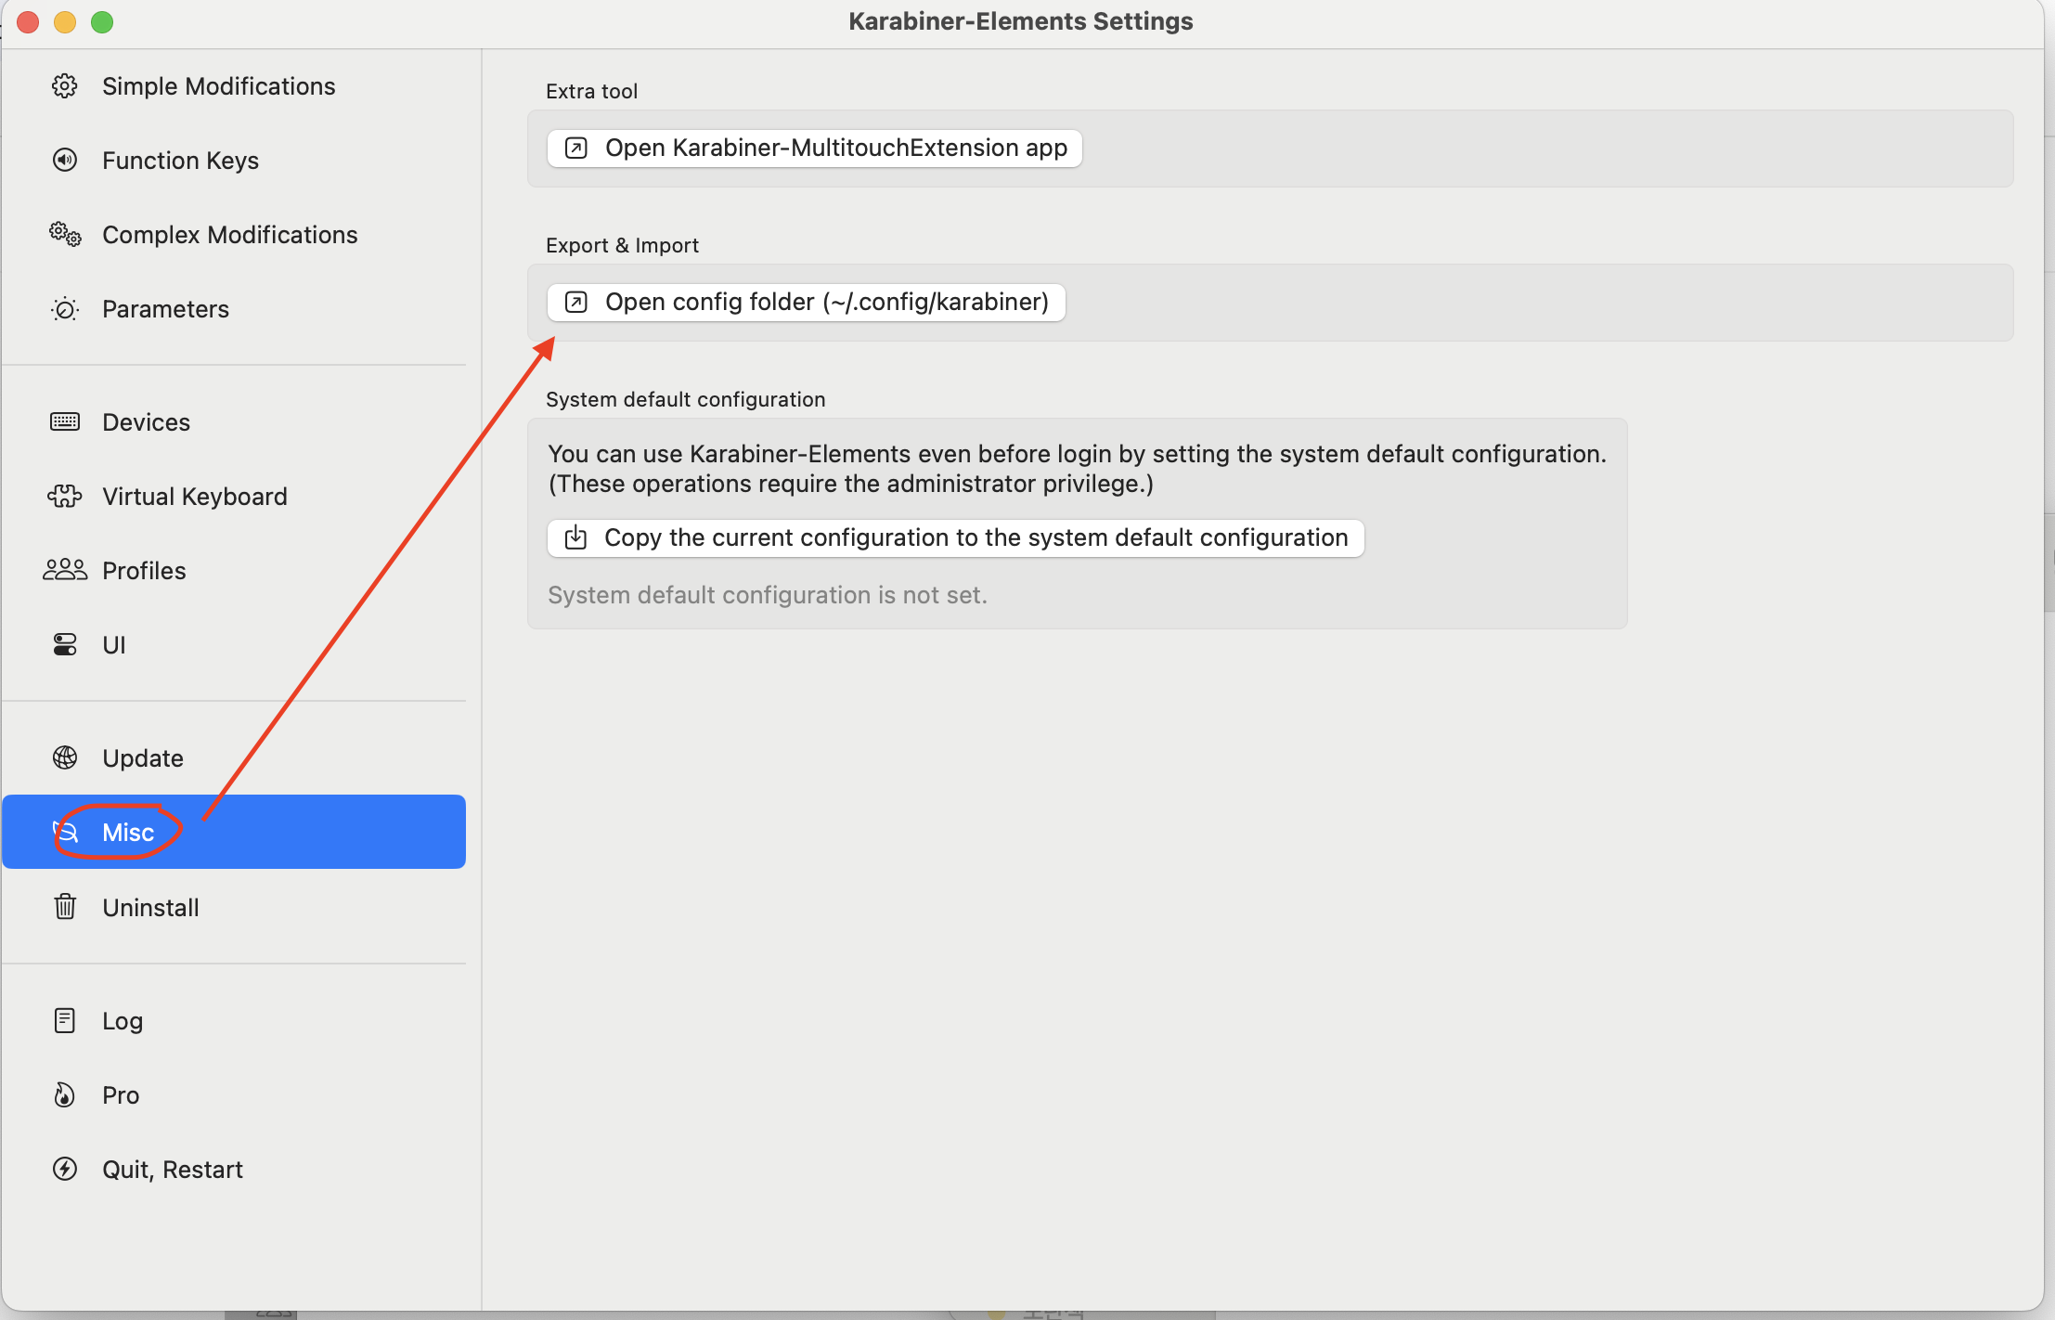This screenshot has height=1320, width=2055.
Task: Copy current configuration to system default
Action: [956, 538]
